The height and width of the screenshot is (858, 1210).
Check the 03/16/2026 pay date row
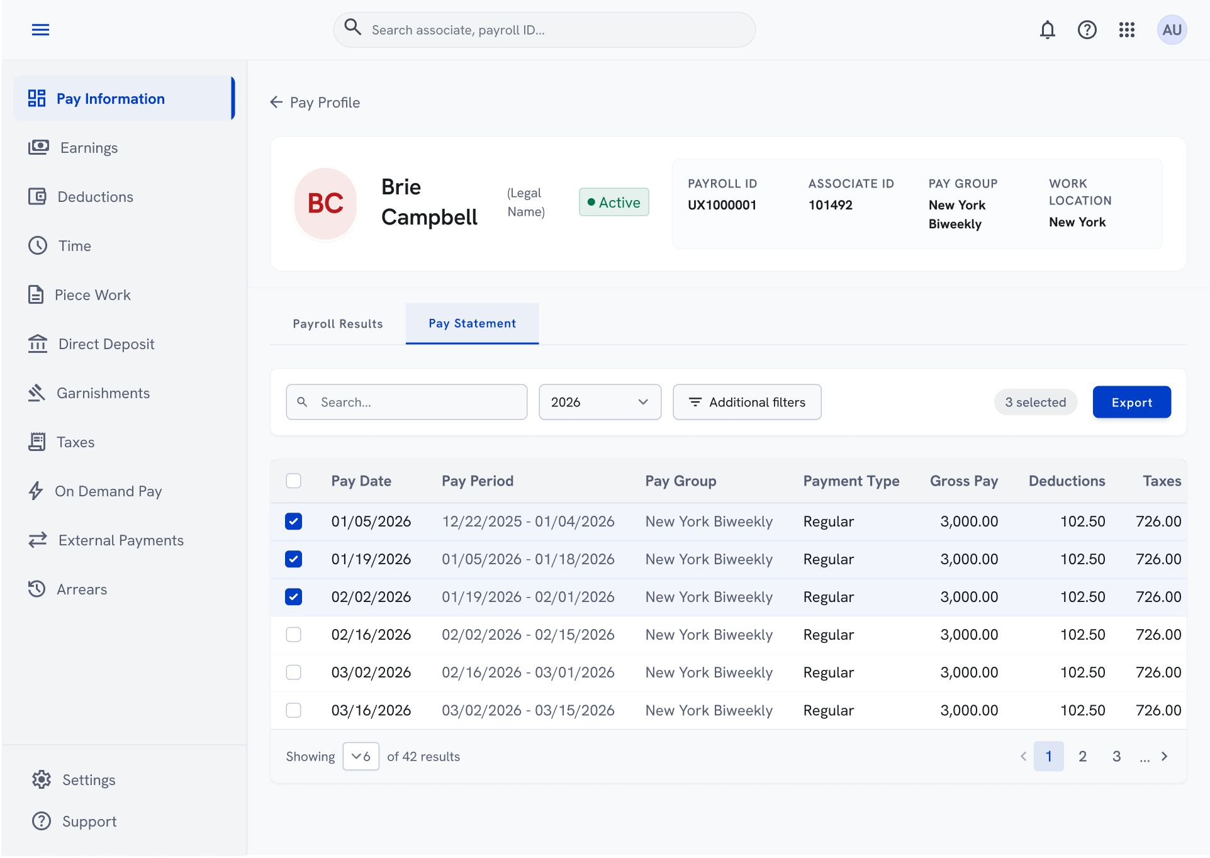click(293, 710)
